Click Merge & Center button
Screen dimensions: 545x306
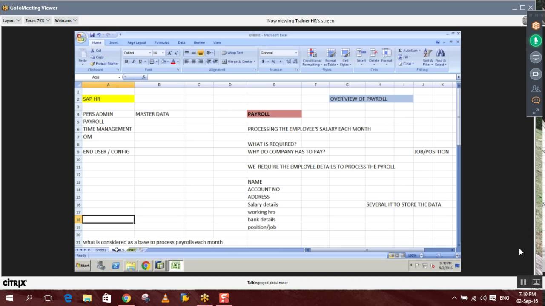pyautogui.click(x=238, y=62)
